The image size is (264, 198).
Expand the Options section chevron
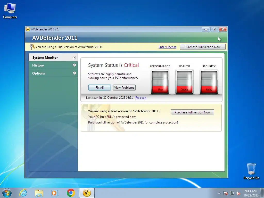pyautogui.click(x=74, y=73)
